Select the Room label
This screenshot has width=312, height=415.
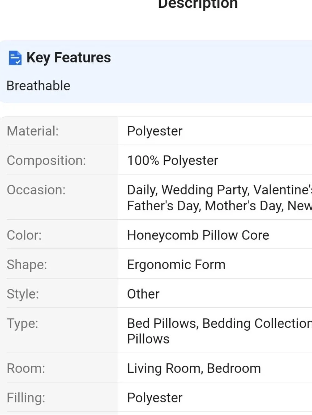coord(26,369)
